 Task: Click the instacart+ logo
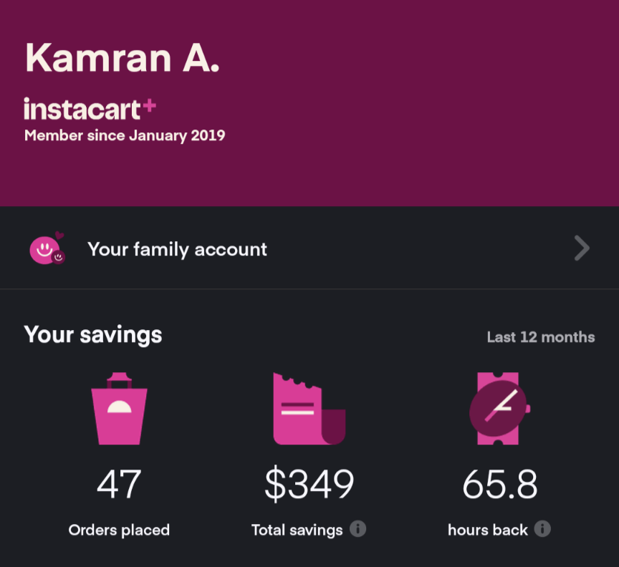(x=90, y=109)
